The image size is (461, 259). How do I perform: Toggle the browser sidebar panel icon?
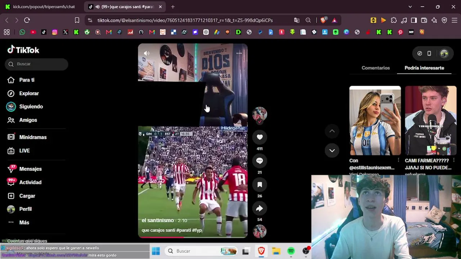414,20
